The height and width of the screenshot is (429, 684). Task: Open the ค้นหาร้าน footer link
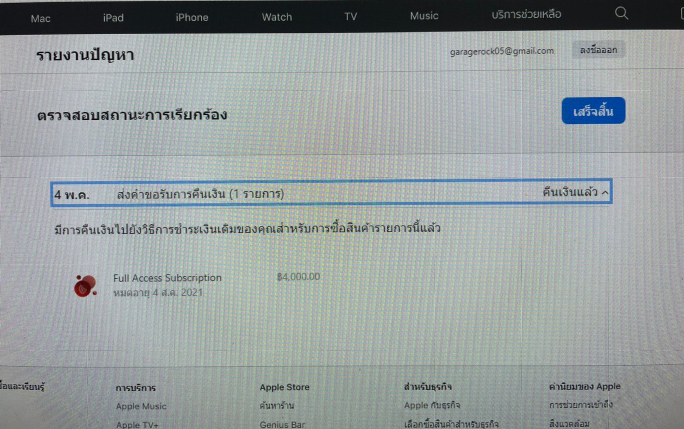pyautogui.click(x=277, y=405)
